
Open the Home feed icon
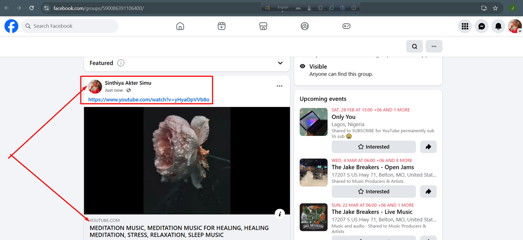180,26
